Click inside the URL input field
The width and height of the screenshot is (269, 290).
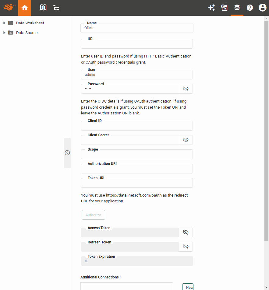tap(136, 44)
